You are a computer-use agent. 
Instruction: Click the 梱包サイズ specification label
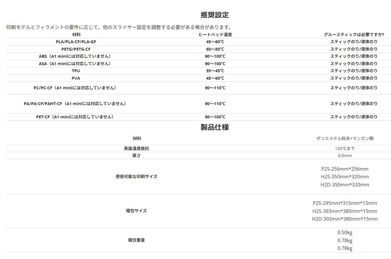[x=136, y=211]
